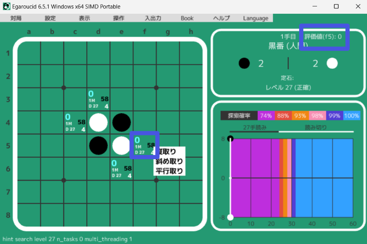This screenshot has width=367, height=244.
Task: Open the Language menu
Action: tap(256, 18)
